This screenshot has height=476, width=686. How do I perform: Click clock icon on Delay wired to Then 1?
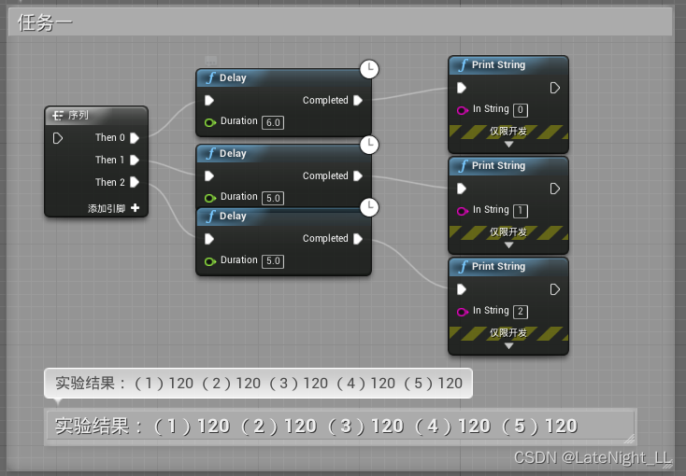click(369, 145)
